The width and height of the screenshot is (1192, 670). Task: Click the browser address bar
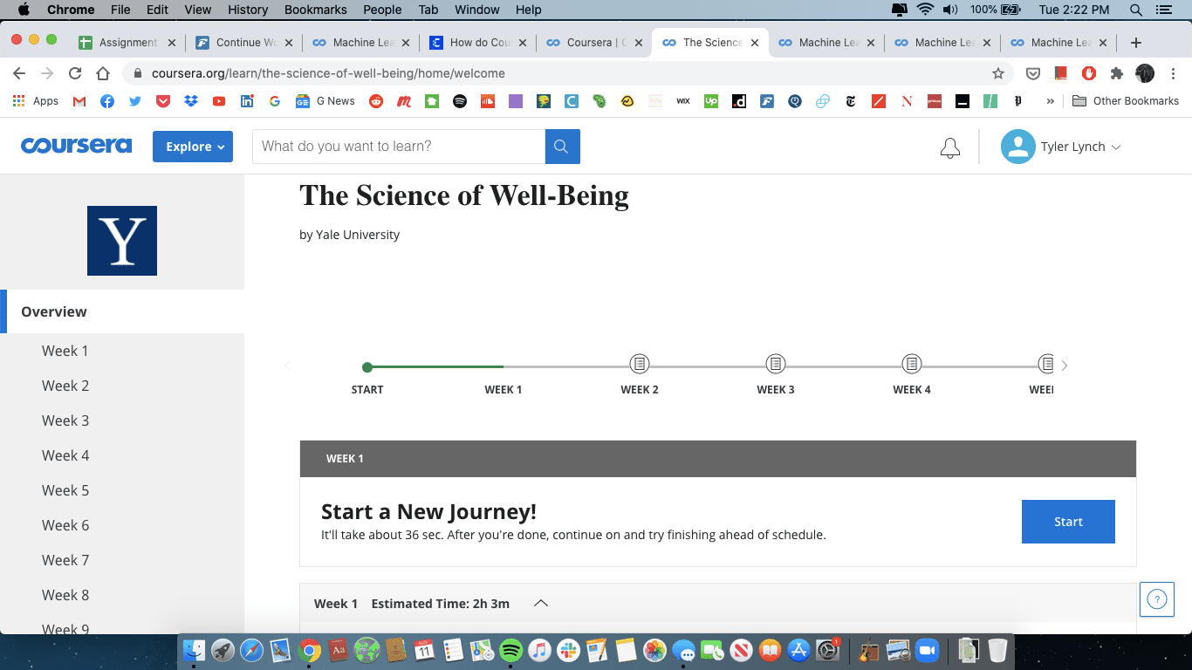click(x=565, y=73)
